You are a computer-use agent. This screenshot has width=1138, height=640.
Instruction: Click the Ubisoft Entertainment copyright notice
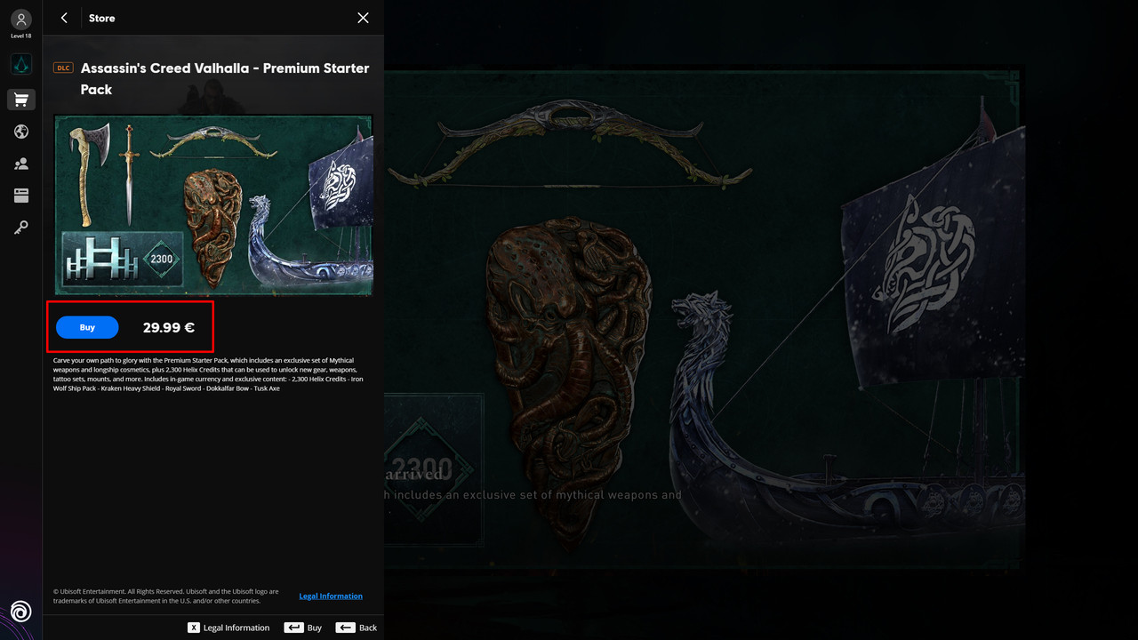tap(166, 596)
